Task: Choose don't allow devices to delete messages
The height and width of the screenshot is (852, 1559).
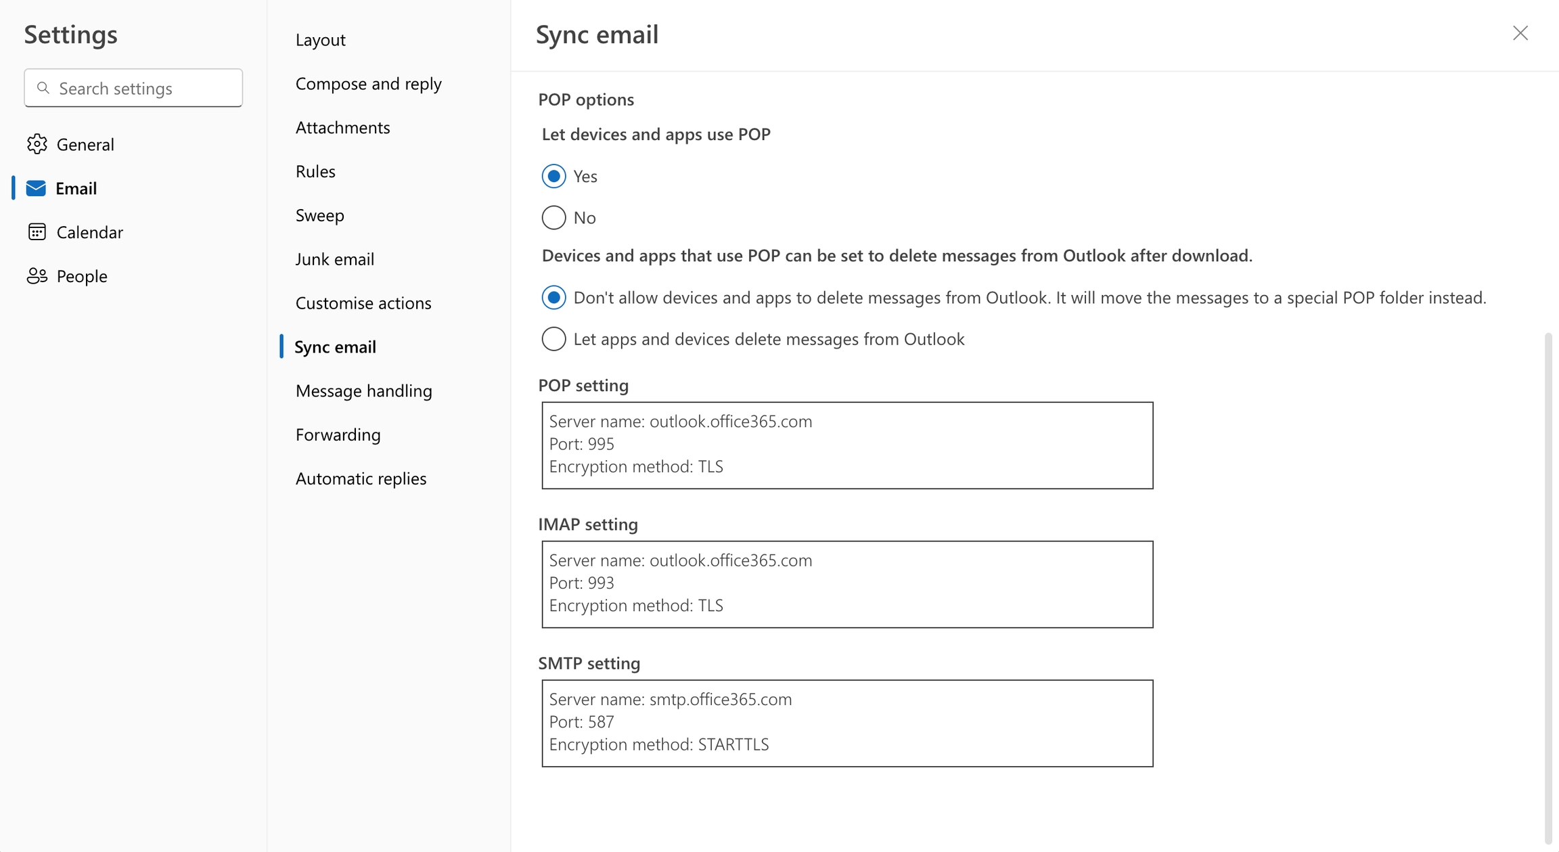Action: 553,298
